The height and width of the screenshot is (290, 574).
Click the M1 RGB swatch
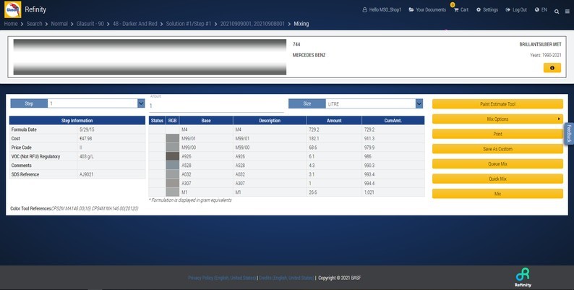point(173,192)
